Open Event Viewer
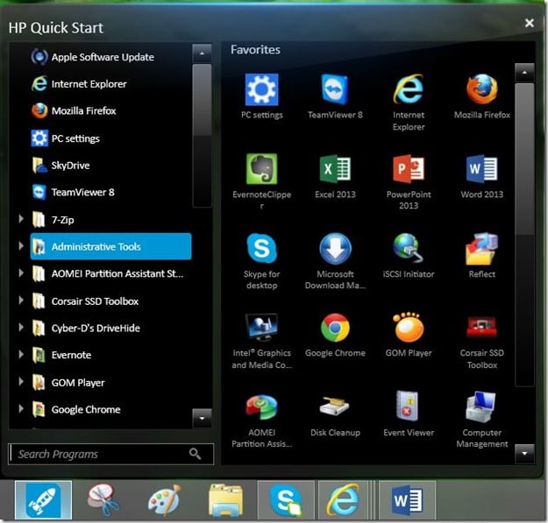This screenshot has width=548, height=523. coord(409,406)
